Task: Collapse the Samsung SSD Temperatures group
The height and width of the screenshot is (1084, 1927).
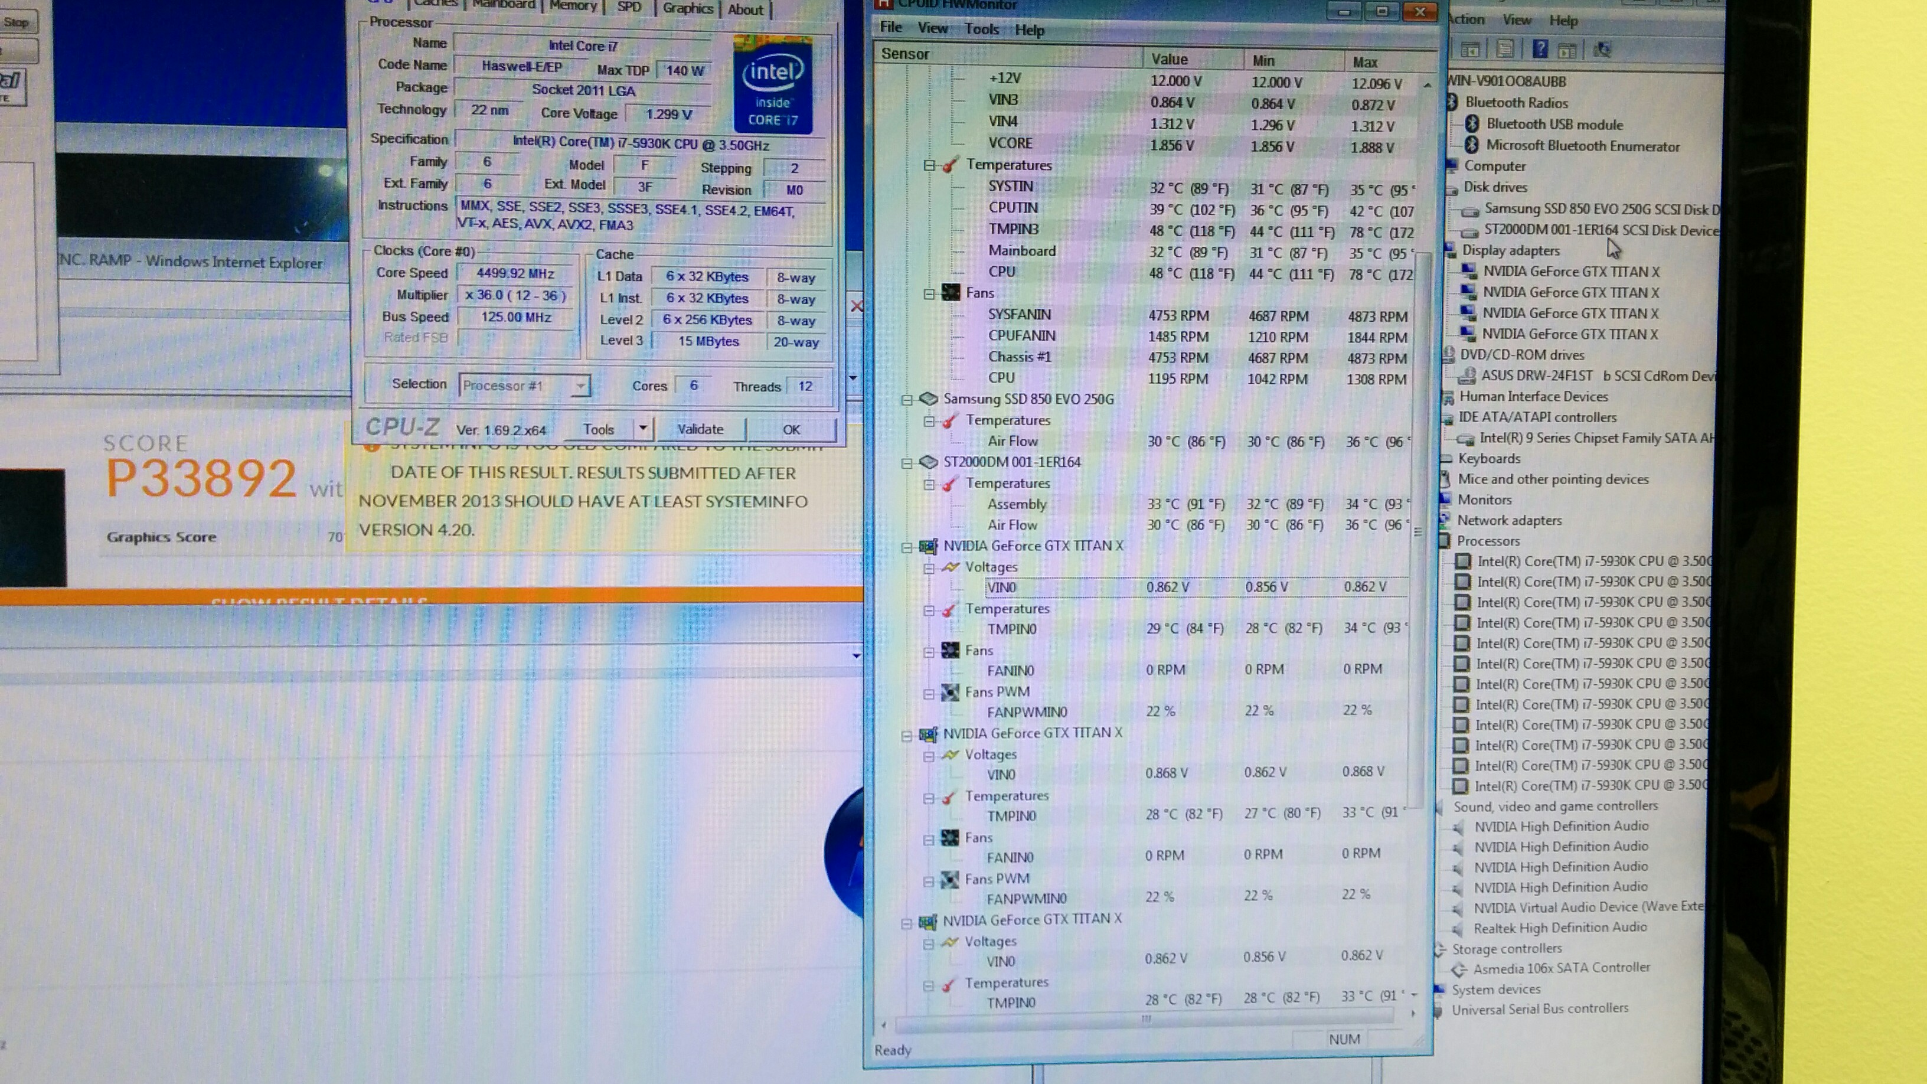Action: 929,422
